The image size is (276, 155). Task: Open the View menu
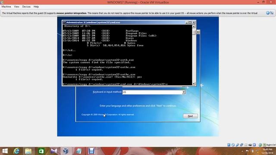click(x=16, y=7)
